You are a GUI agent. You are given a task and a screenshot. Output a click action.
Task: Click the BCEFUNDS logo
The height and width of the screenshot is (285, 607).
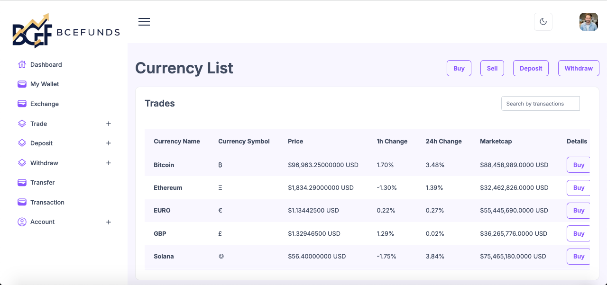pyautogui.click(x=66, y=31)
